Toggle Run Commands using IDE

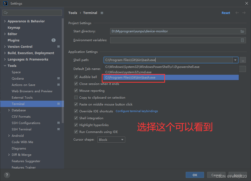(76, 132)
